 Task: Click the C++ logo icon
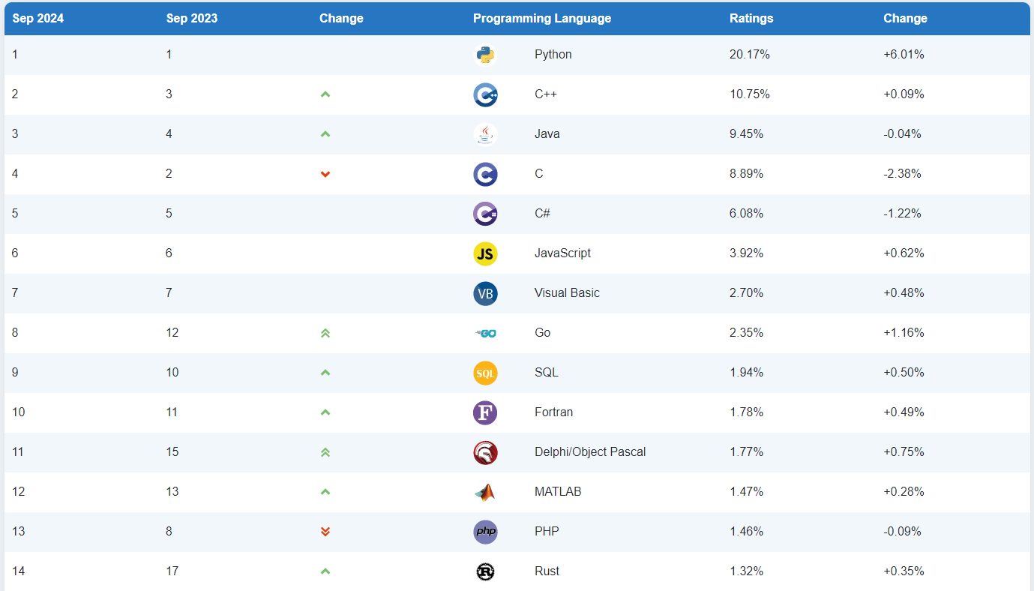pos(485,94)
